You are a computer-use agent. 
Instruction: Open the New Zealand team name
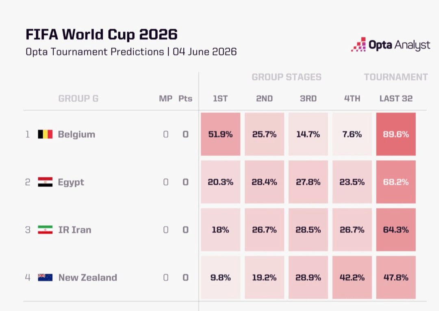point(88,277)
